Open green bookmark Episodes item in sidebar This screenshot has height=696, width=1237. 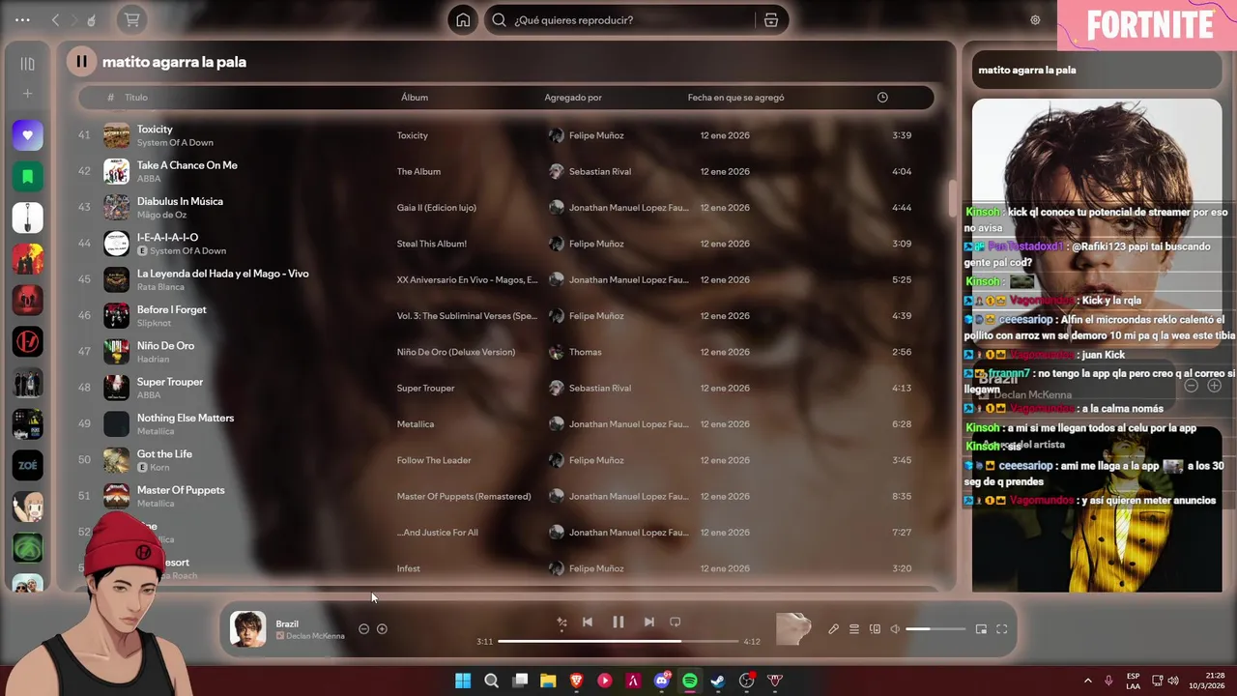pyautogui.click(x=27, y=177)
